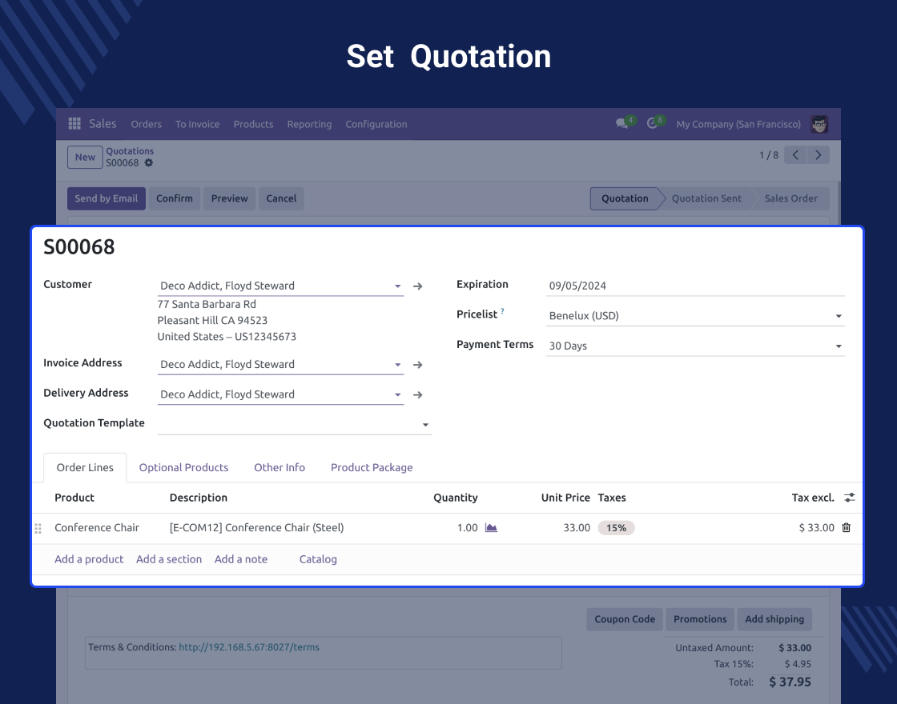Open the terms and conditions URL
This screenshot has height=704, width=897.
tap(249, 647)
